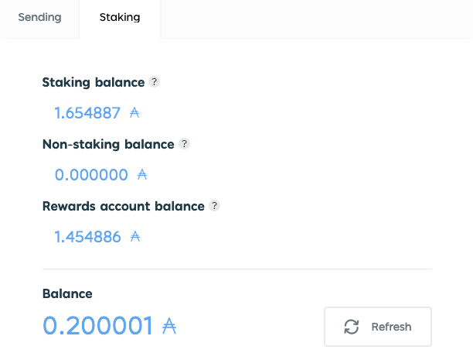
Task: Refresh the wallet balance
Action: click(x=378, y=327)
